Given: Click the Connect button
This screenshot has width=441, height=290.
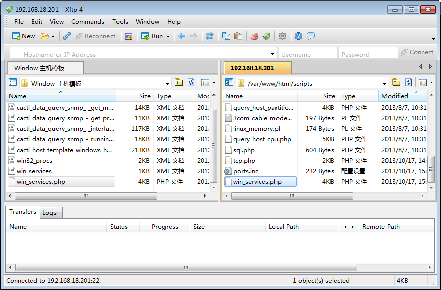Looking at the screenshot, I should point(417,52).
